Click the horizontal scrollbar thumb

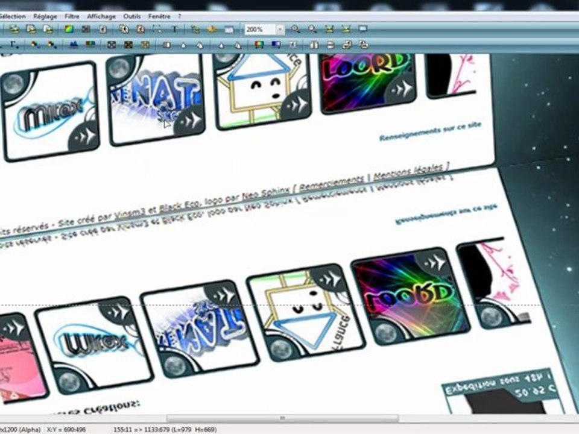pos(282,418)
